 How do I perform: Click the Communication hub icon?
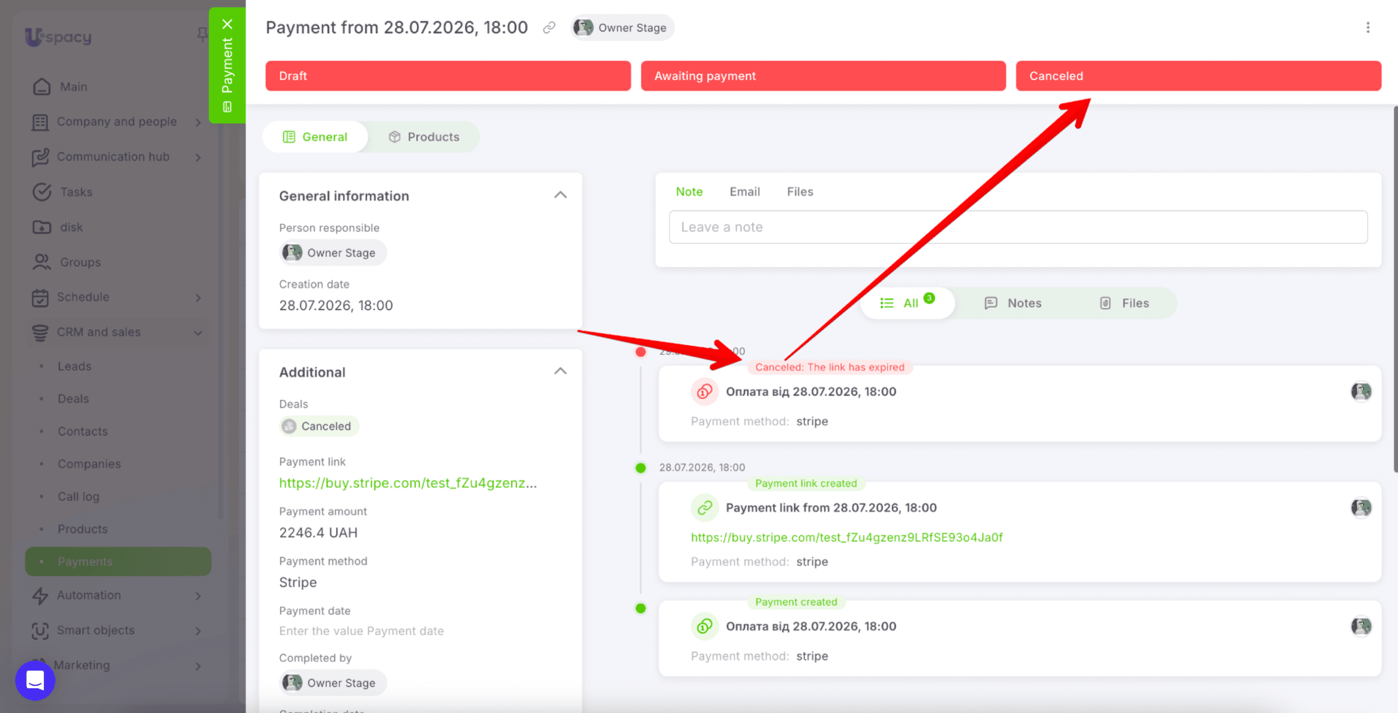[x=41, y=158]
